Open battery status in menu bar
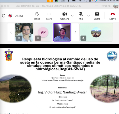Screen dimensions: 119x114 pos(74,1)
